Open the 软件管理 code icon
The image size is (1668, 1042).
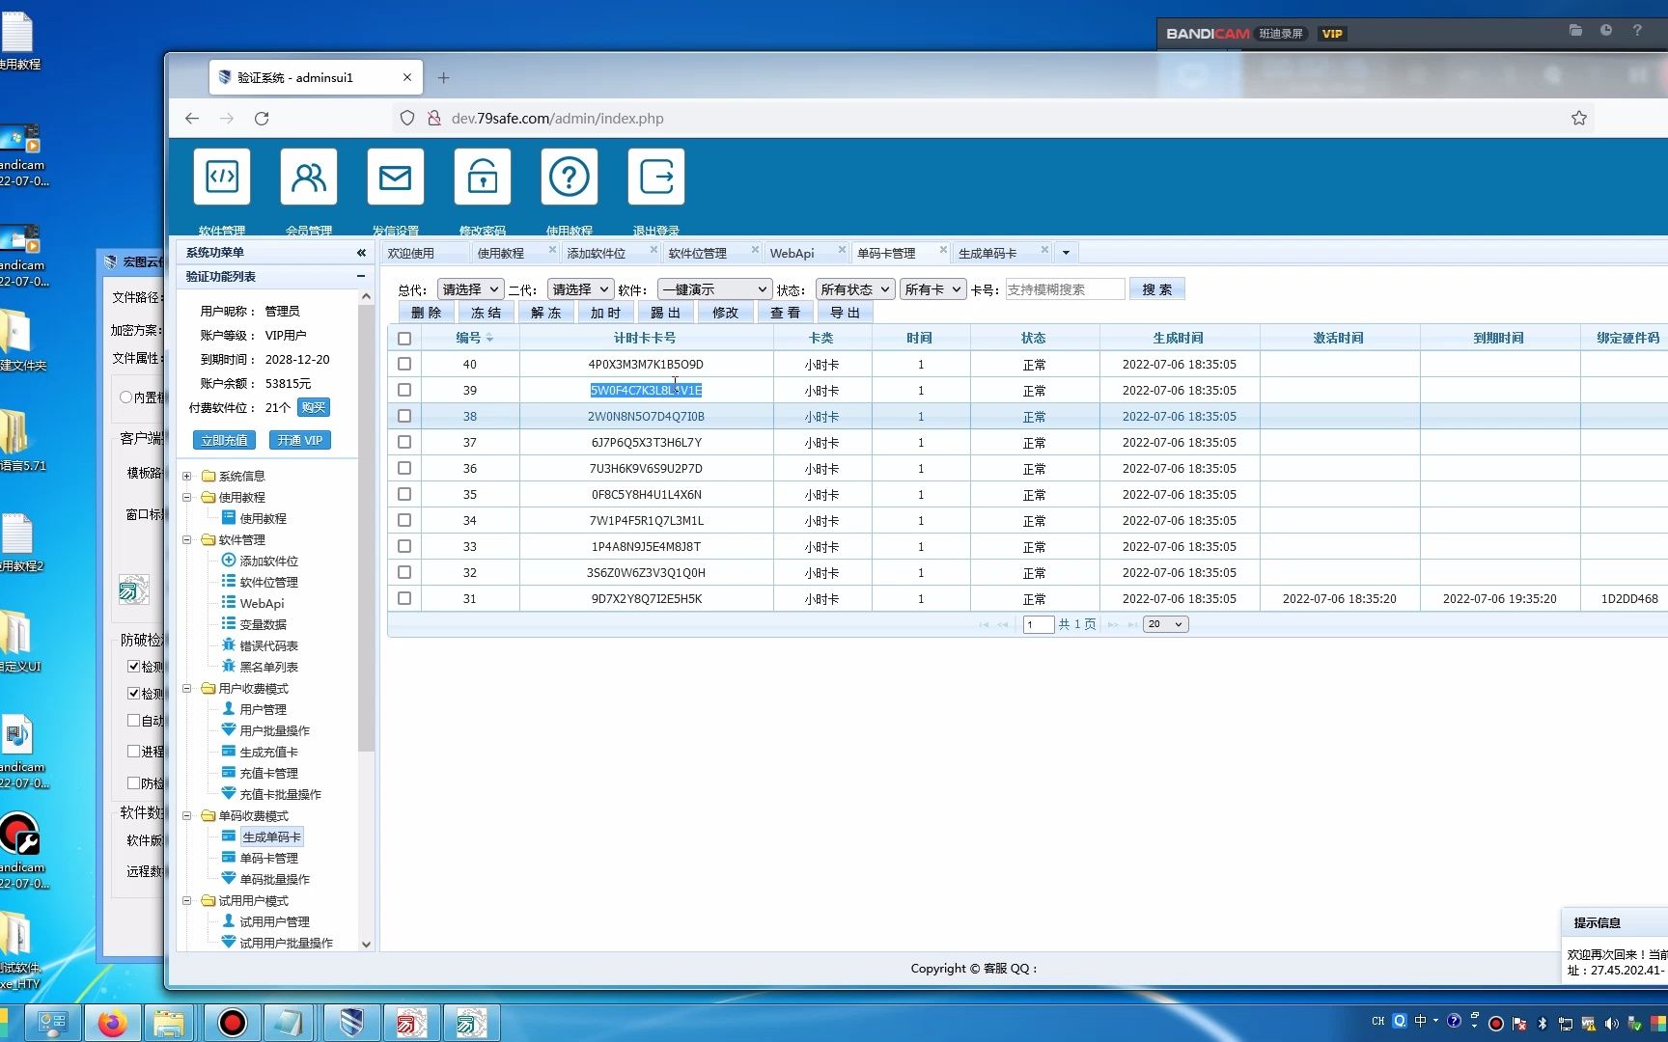click(x=222, y=178)
